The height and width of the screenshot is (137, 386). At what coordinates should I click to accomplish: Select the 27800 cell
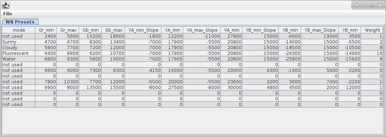(231, 36)
